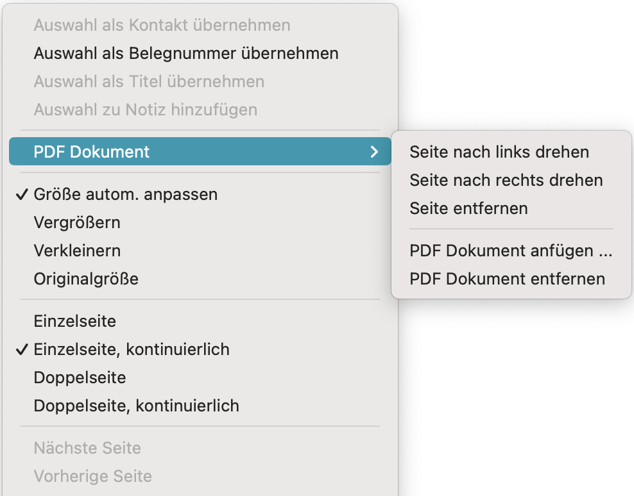
Task: Highlight the 'PDF Dokument' menu entry
Action: click(92, 152)
